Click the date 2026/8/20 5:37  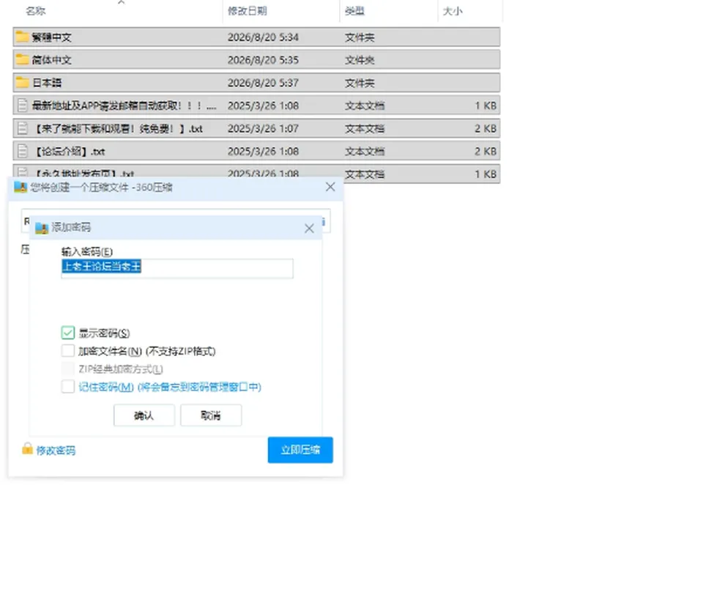(x=263, y=83)
